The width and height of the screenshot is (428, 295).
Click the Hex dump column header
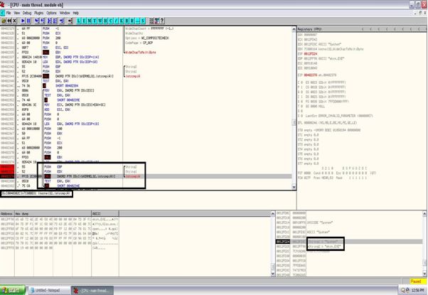53,214
